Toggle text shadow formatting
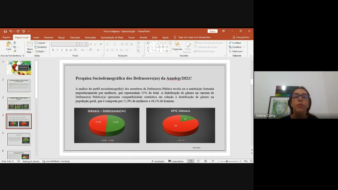The height and width of the screenshot is (190, 338). 66,50
